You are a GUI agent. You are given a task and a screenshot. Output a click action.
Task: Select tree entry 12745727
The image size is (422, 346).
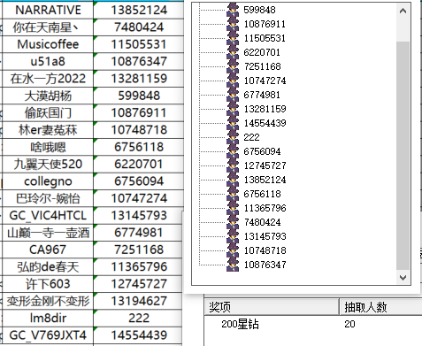(x=265, y=165)
